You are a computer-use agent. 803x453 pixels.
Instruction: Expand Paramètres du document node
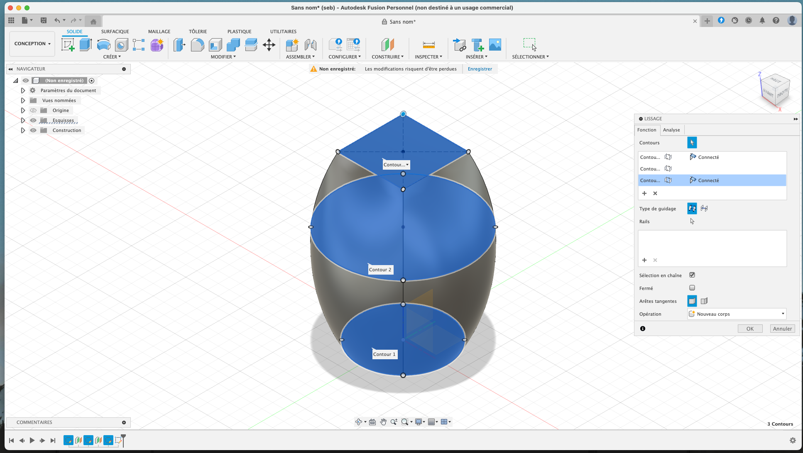coord(23,90)
